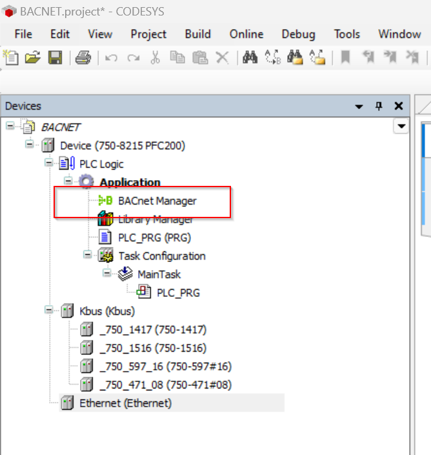Select BACnet Manager in the tree

click(x=157, y=201)
